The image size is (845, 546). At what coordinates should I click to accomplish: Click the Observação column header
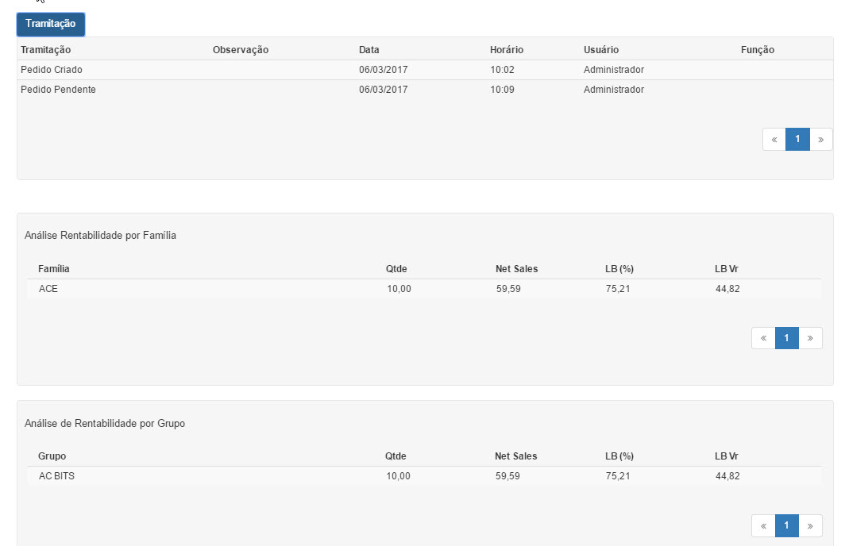click(241, 49)
